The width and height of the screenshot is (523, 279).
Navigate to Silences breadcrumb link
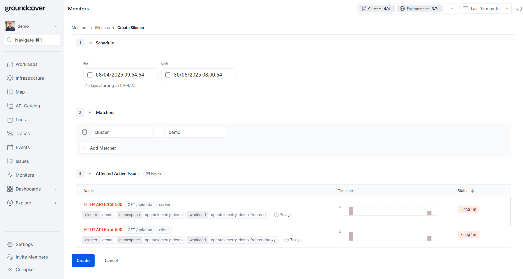(102, 28)
